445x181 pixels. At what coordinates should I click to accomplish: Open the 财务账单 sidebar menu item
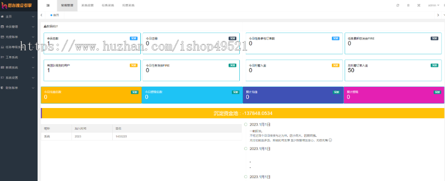[19, 88]
